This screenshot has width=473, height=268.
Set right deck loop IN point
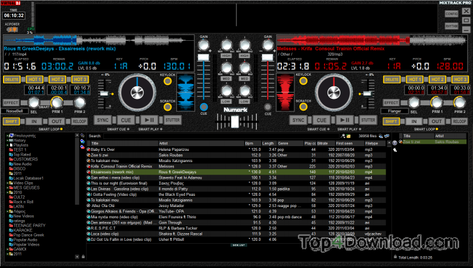click(x=414, y=121)
